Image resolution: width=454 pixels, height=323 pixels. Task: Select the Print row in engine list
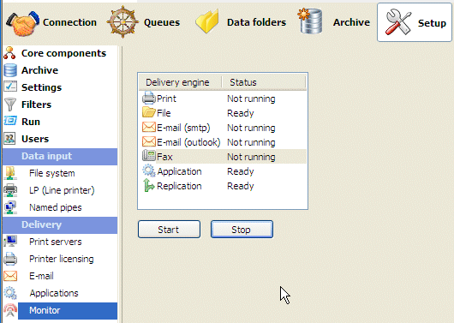(x=223, y=99)
